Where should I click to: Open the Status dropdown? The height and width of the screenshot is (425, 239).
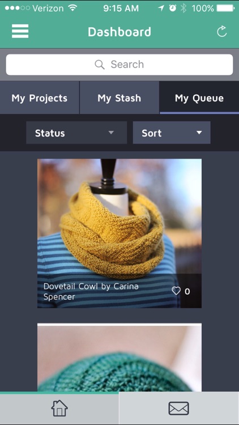click(76, 133)
